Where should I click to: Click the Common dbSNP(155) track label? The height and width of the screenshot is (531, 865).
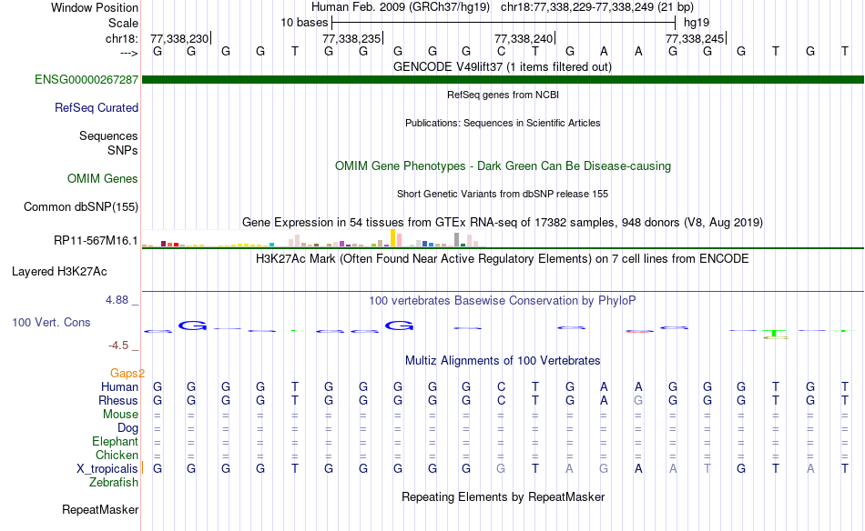pos(80,206)
